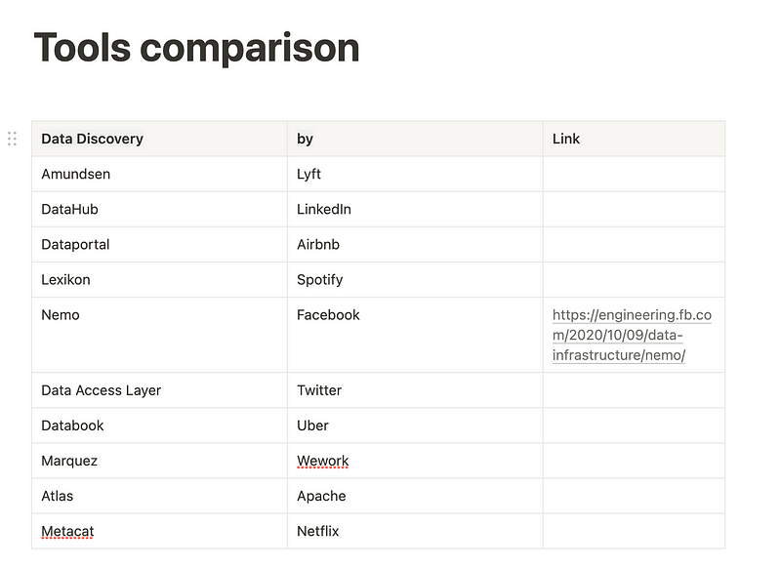The height and width of the screenshot is (567, 781).
Task: Click the empty Link cell for Atlas
Action: coord(634,496)
